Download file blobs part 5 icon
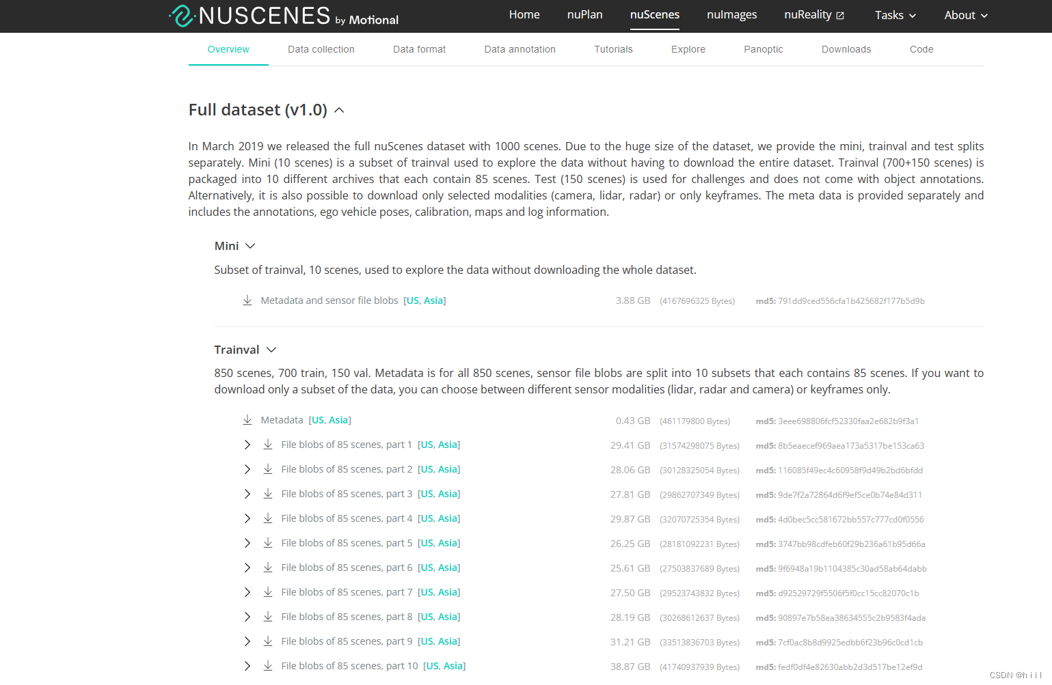Viewport: 1052px width, 685px height. click(x=268, y=543)
